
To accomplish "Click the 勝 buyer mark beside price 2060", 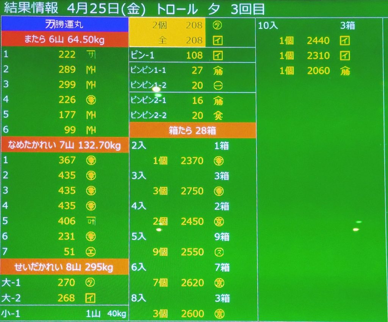I will tap(345, 71).
